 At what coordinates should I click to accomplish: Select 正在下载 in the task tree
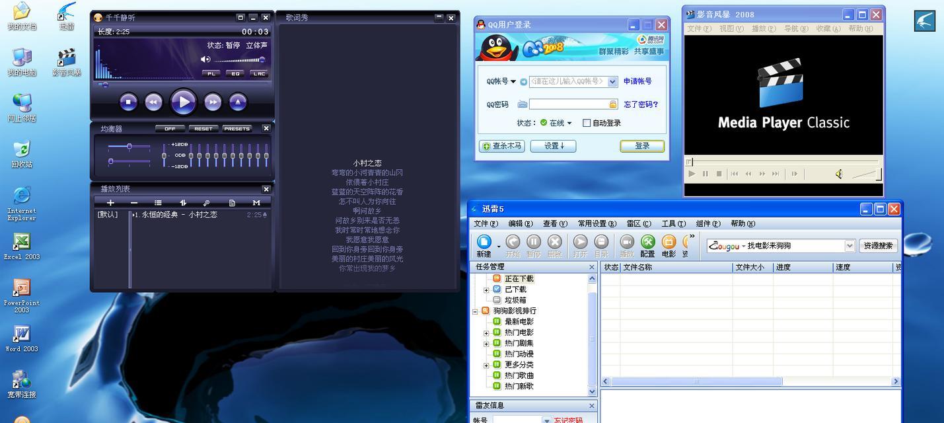519,279
